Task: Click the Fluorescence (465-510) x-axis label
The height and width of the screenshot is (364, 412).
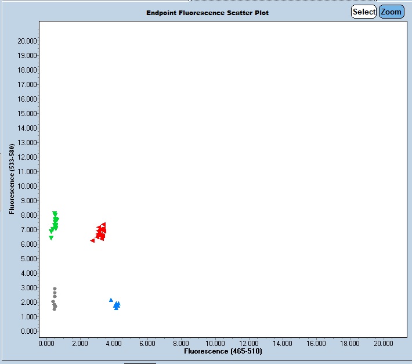Action: point(223,352)
